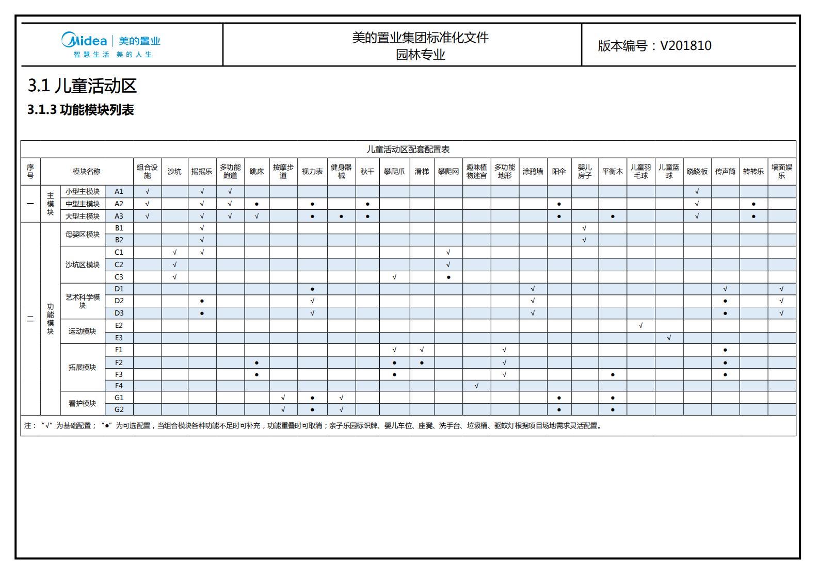Click the 'A1' code cell
This screenshot has width=819, height=579.
[119, 191]
